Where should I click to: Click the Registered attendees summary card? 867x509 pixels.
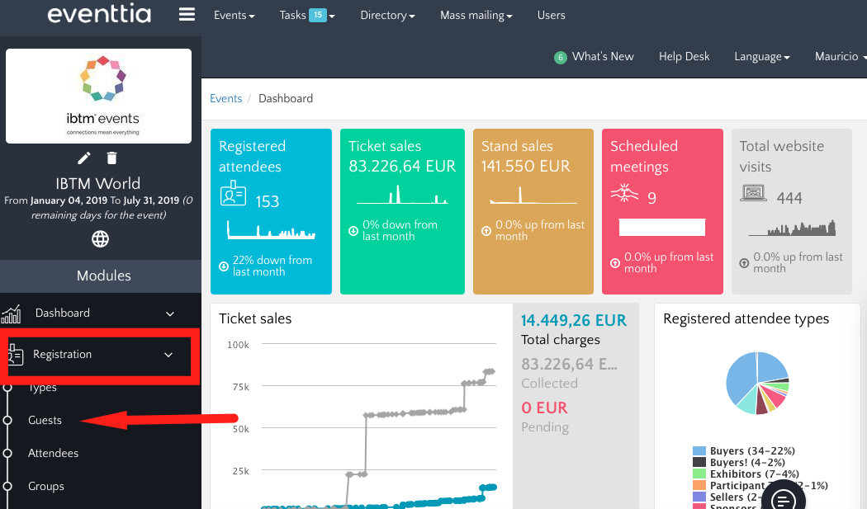(x=271, y=211)
